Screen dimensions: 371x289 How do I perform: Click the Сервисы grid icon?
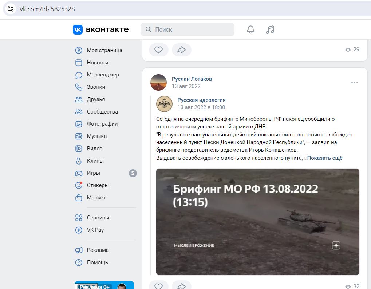[x=79, y=218]
